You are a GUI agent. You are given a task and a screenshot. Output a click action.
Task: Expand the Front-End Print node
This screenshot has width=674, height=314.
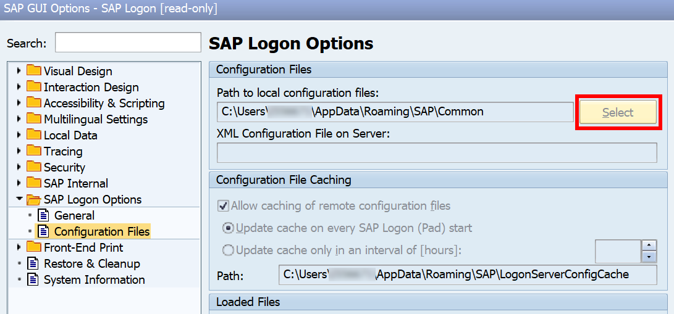click(x=19, y=247)
